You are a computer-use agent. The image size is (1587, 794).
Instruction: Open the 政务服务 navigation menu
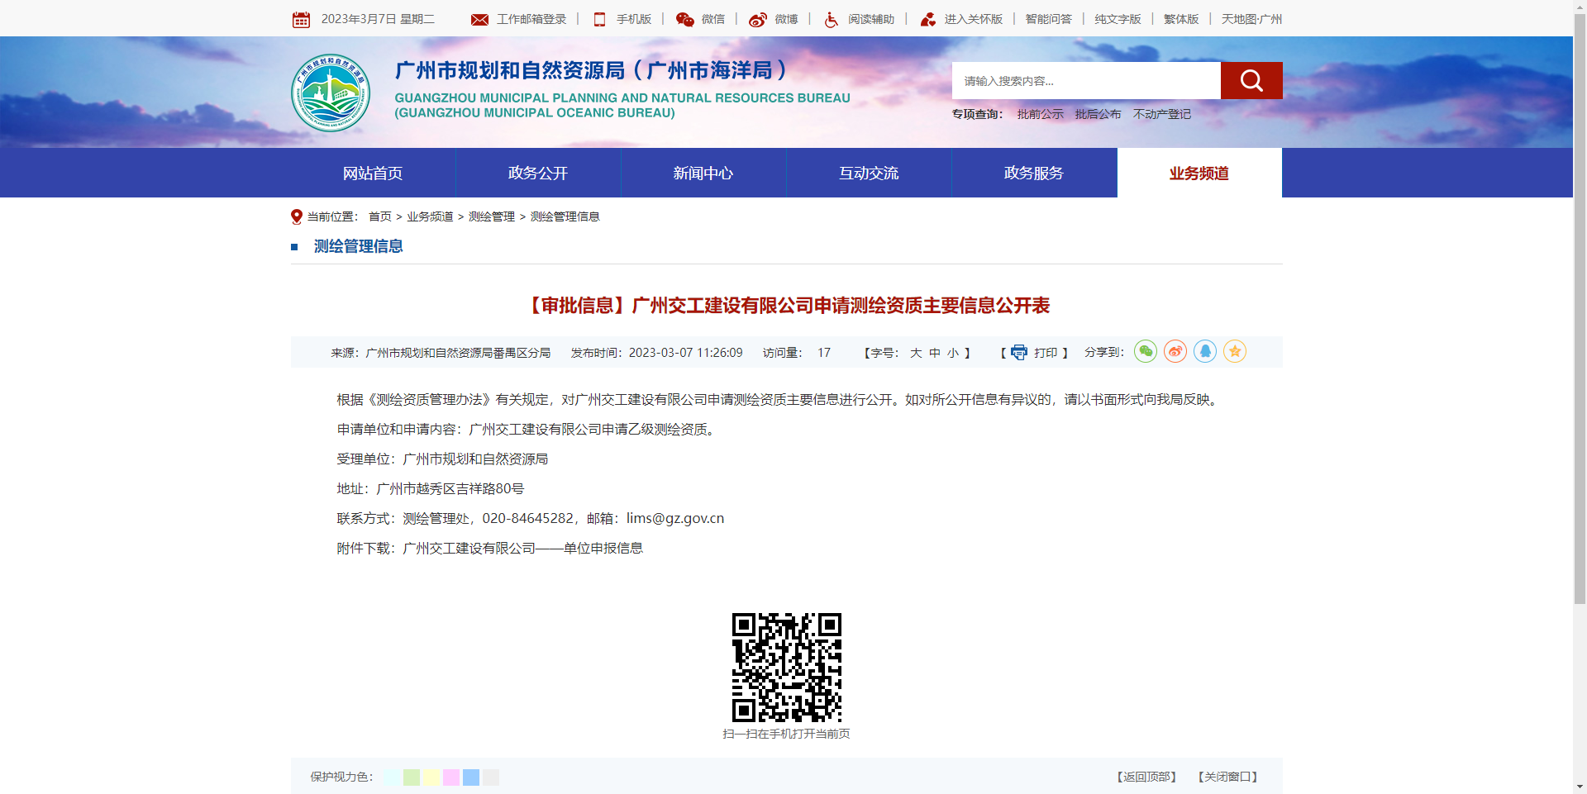click(1033, 174)
